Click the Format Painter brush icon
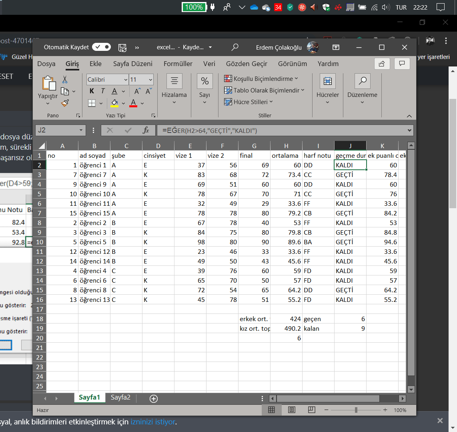The height and width of the screenshot is (432, 457). tap(65, 103)
